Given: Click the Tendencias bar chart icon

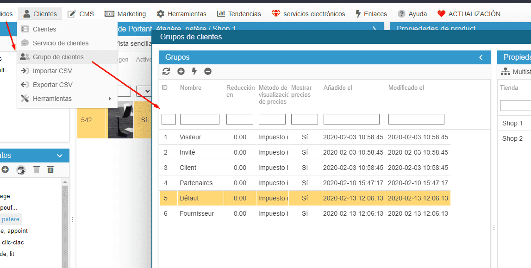Looking at the screenshot, I should tap(221, 14).
